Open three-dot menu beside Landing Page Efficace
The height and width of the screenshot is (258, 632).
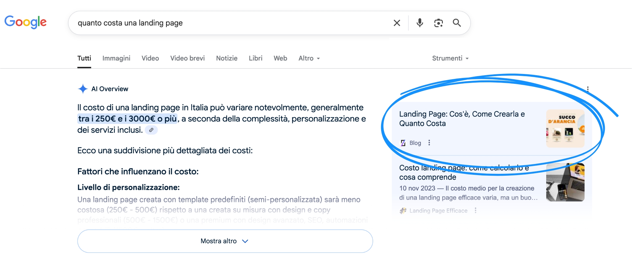pos(476,211)
